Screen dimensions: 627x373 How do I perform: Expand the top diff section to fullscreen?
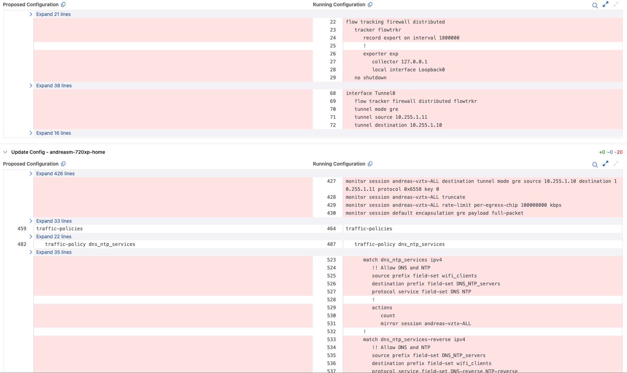pyautogui.click(x=605, y=5)
